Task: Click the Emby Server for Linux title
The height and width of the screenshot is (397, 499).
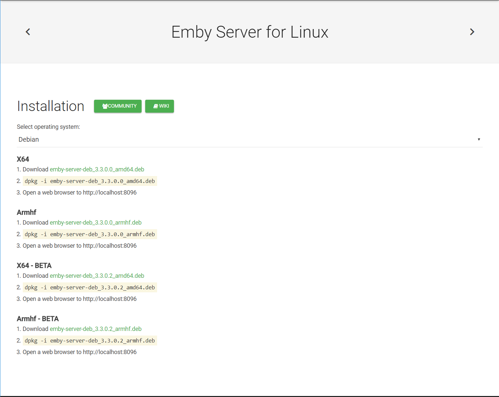Action: [250, 32]
